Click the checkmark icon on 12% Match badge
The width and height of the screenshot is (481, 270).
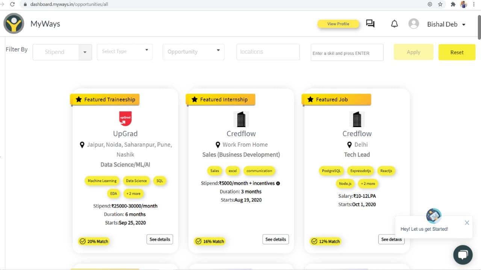[314, 241]
